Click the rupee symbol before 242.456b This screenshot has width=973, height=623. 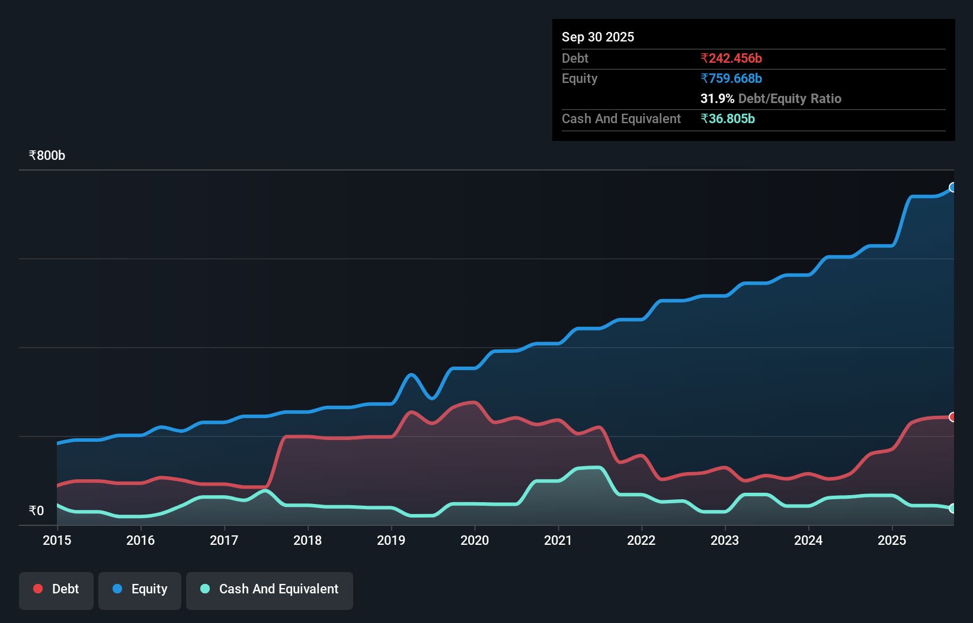point(705,58)
